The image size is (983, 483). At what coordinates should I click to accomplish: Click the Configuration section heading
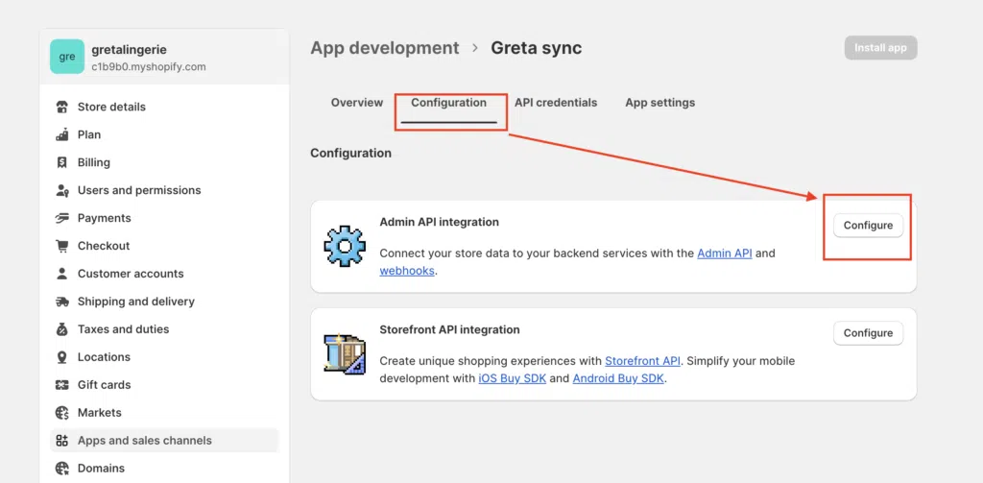click(350, 153)
